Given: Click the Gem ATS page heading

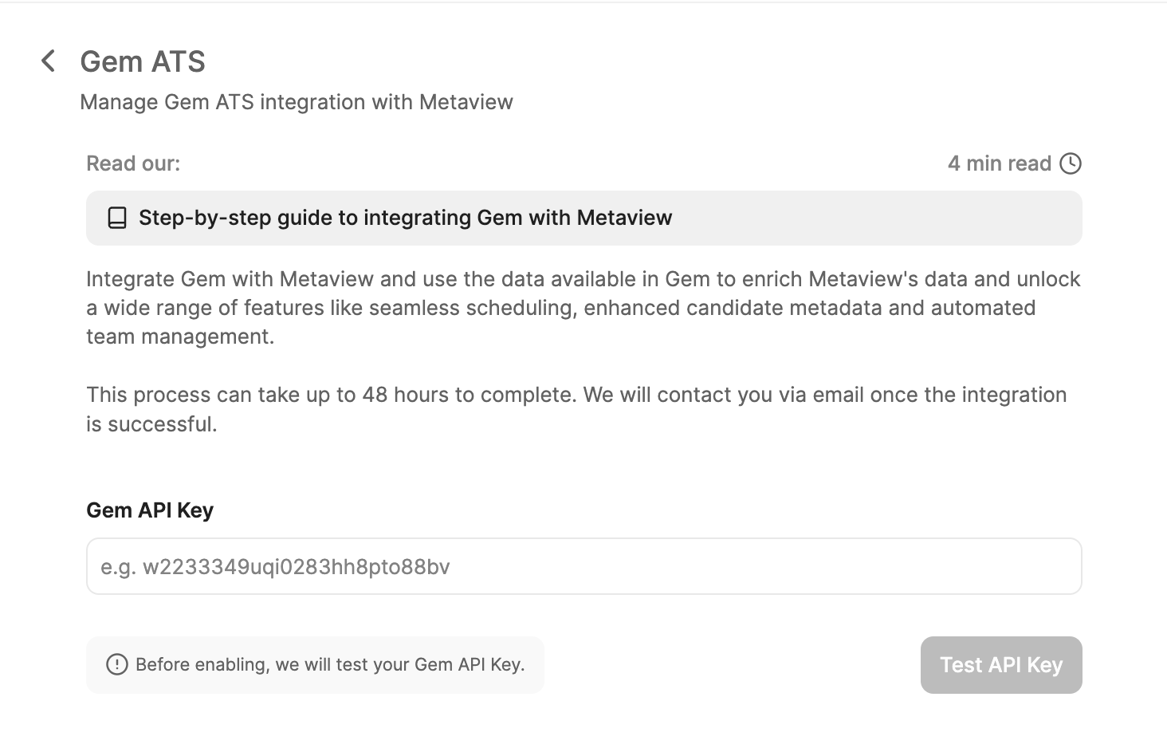Looking at the screenshot, I should tap(143, 61).
